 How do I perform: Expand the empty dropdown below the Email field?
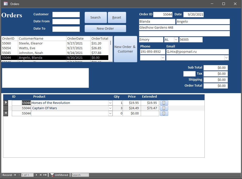(x=226, y=58)
